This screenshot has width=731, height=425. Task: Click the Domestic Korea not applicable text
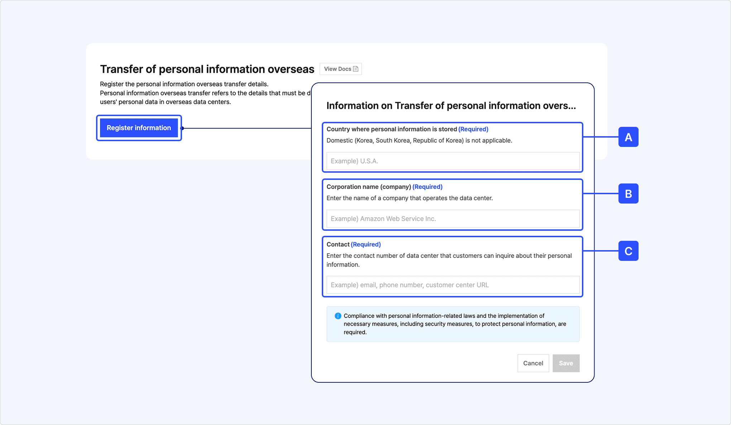(x=419, y=140)
